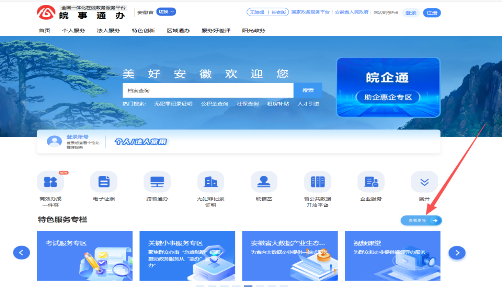Image resolution: width=502 pixels, height=290 pixels.
Task: Open the 特色创新 menu item
Action: (x=143, y=31)
